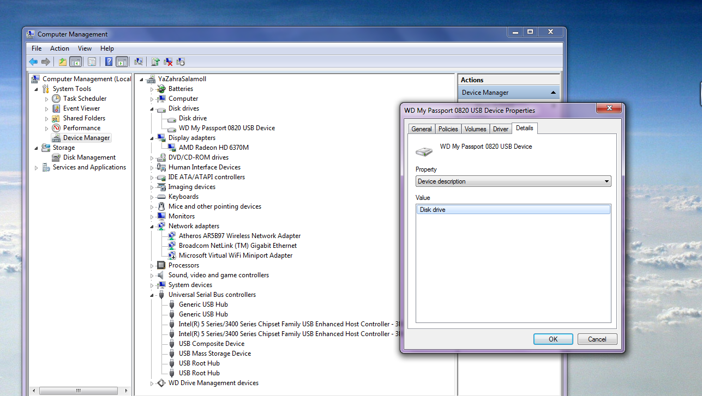
Task: Click the Back arrow in toolbar
Action: (x=34, y=62)
